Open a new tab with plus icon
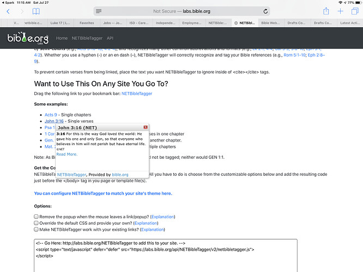The width and height of the screenshot is (363, 272). coord(340,11)
